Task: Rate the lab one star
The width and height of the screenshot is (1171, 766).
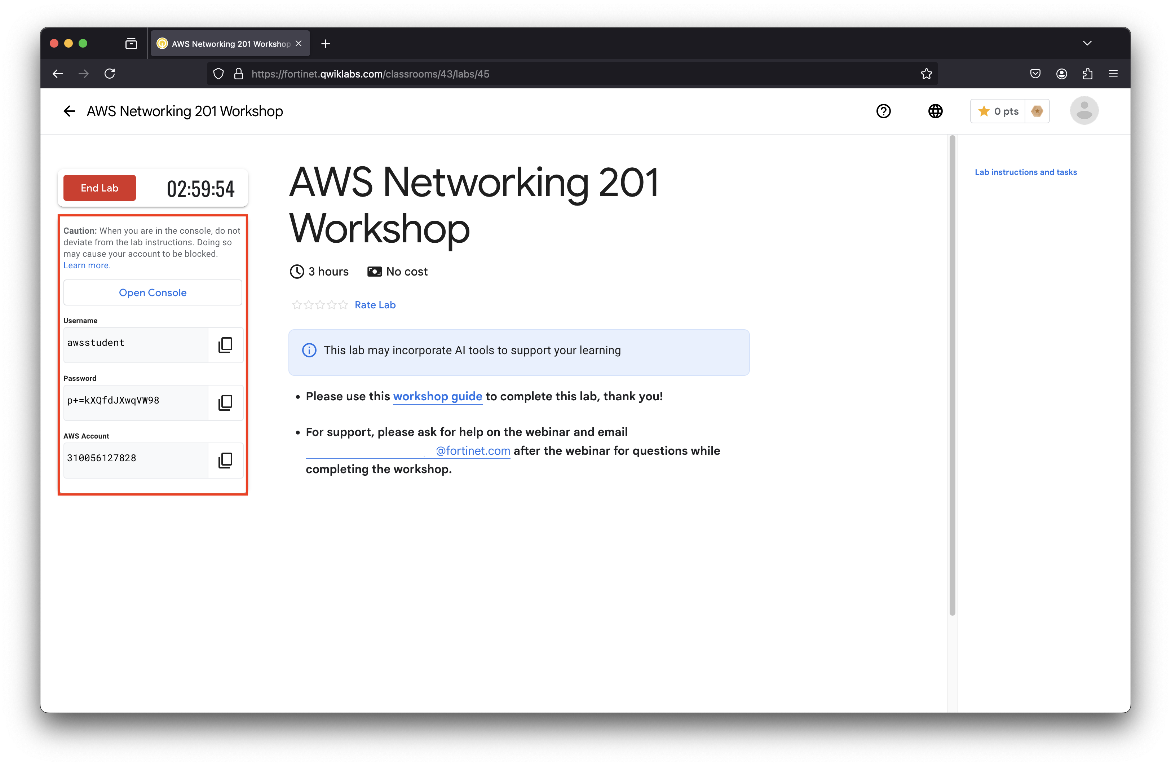Action: tap(297, 305)
